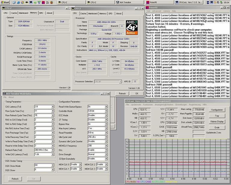The height and width of the screenshot is (185, 231).
Task: Click the green circular quick launch icon
Action: click(x=35, y=2)
